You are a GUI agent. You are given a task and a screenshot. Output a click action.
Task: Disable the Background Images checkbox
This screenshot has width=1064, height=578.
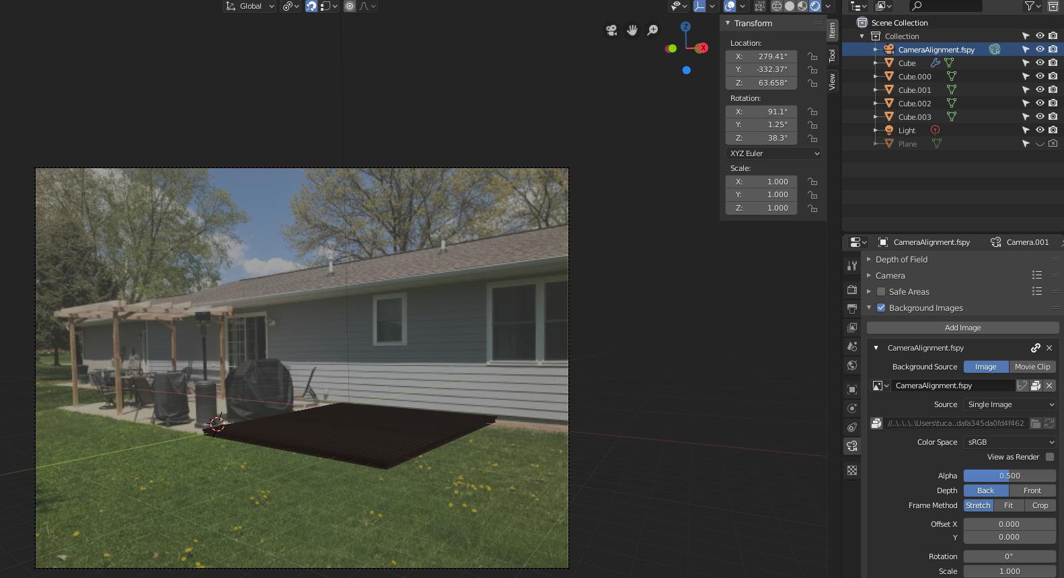pyautogui.click(x=881, y=308)
